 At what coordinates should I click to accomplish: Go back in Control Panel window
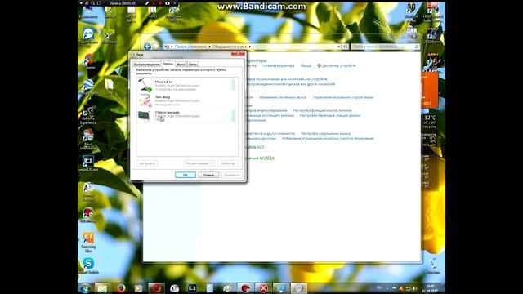click(x=147, y=47)
